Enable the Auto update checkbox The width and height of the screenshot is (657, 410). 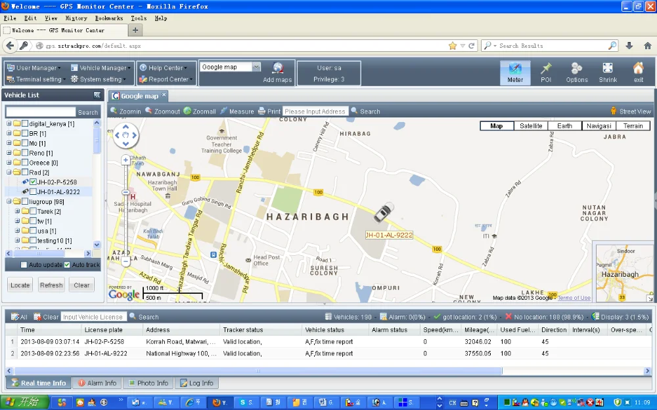pos(24,265)
